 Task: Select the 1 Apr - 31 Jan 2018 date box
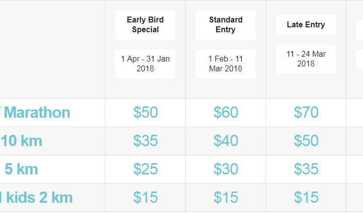tap(145, 64)
